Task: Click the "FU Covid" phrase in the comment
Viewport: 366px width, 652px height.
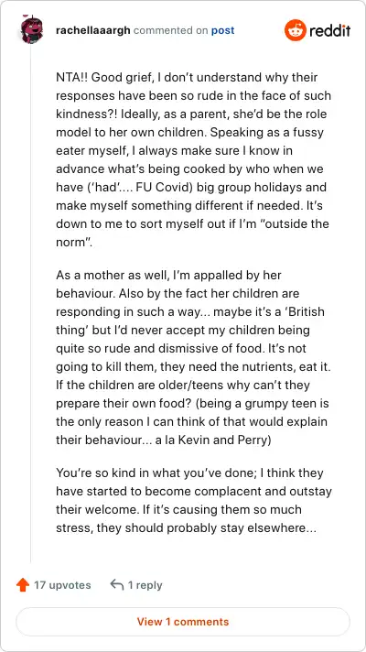Action: tap(157, 188)
